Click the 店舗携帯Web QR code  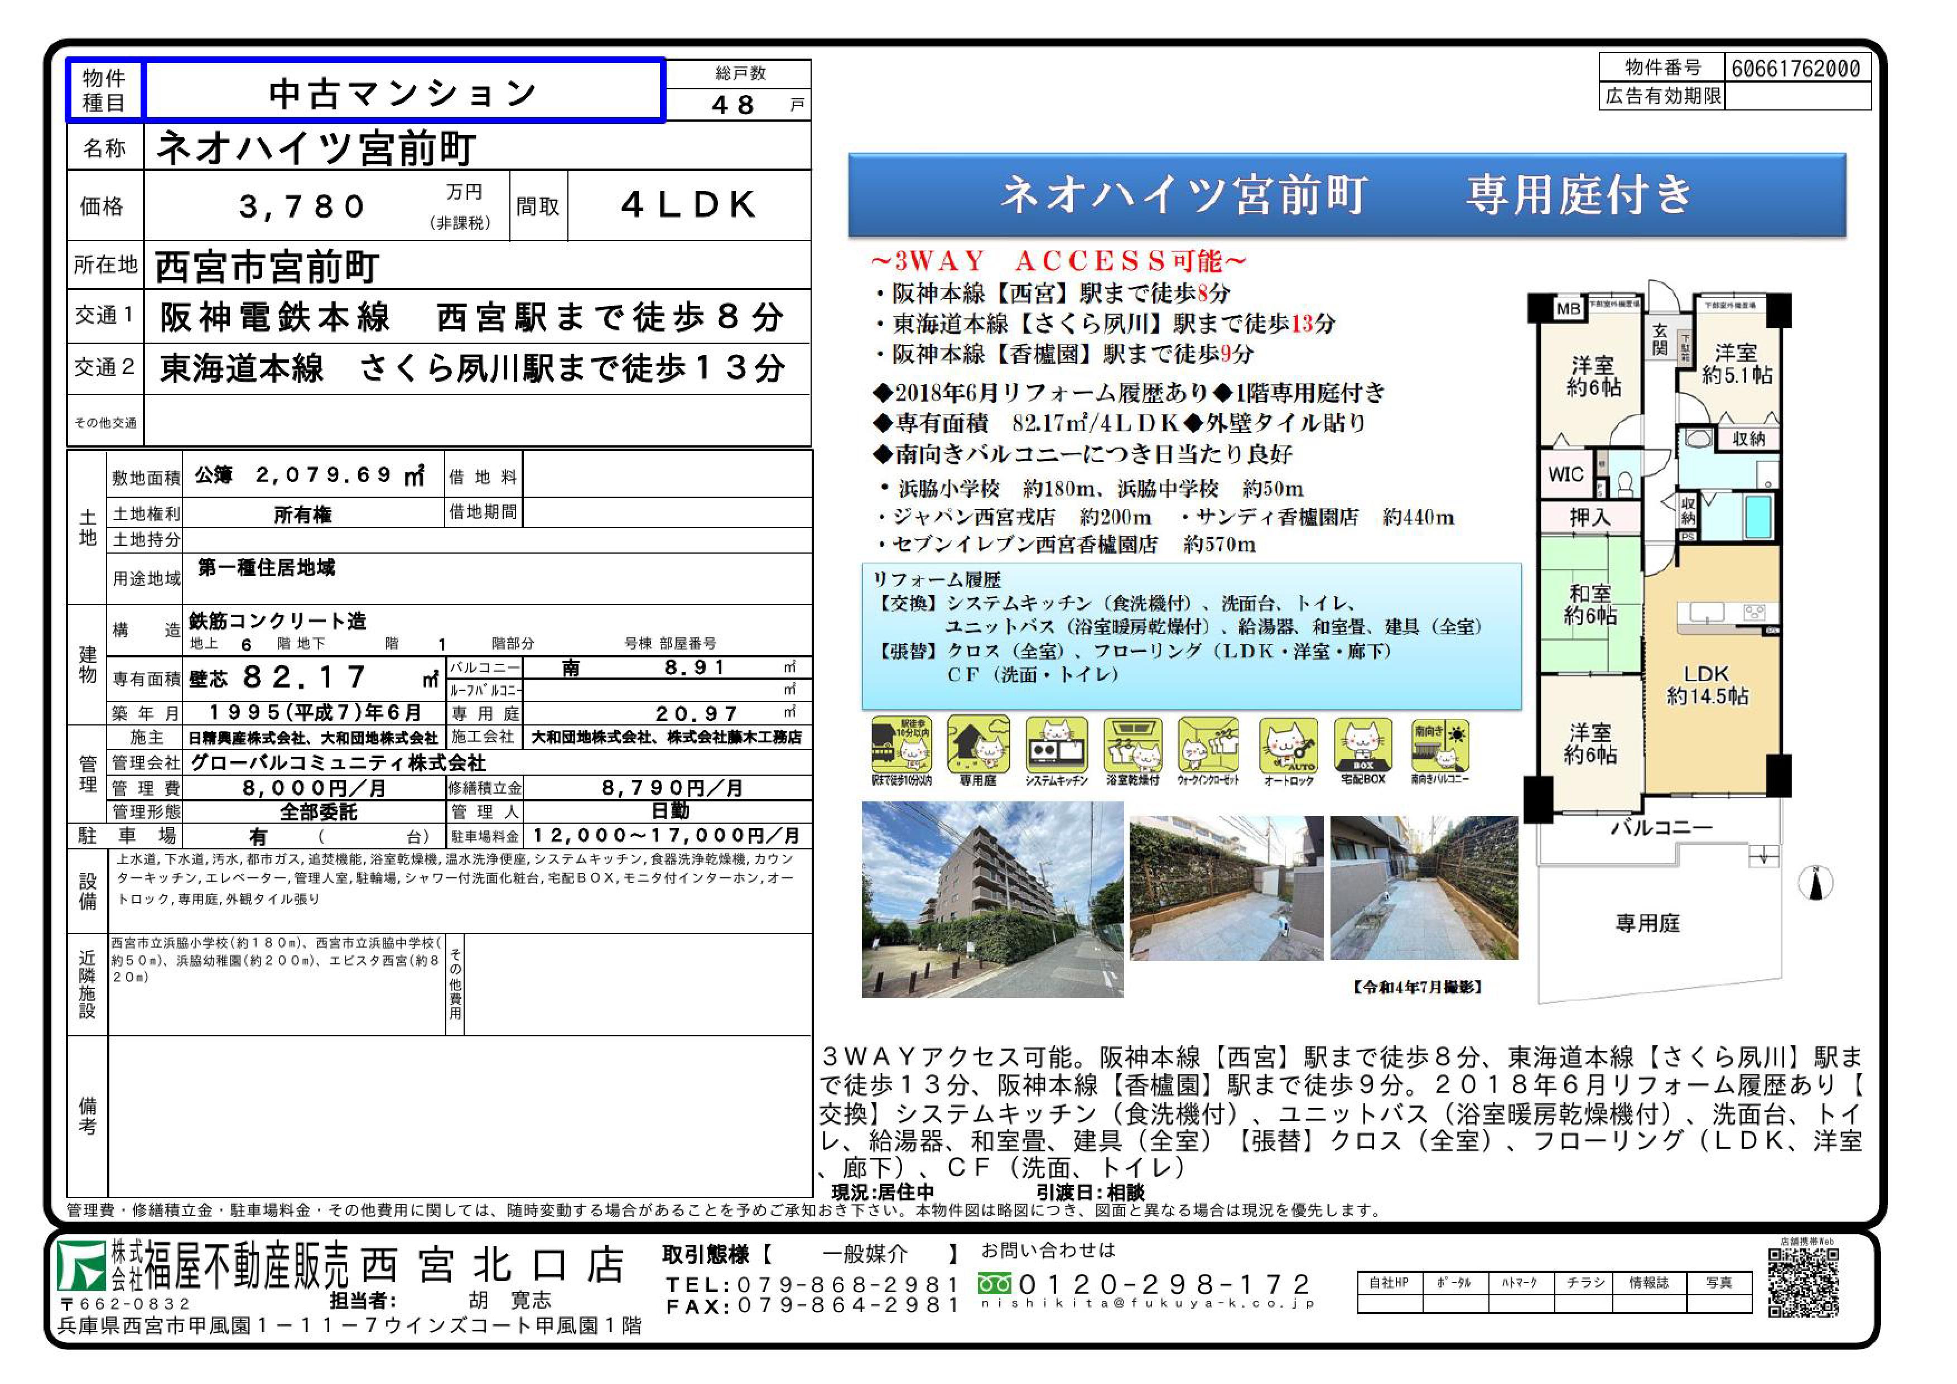click(1802, 1284)
